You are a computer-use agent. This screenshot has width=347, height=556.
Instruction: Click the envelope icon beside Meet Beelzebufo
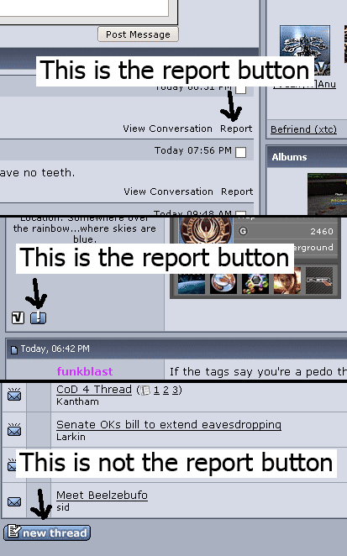(x=14, y=501)
